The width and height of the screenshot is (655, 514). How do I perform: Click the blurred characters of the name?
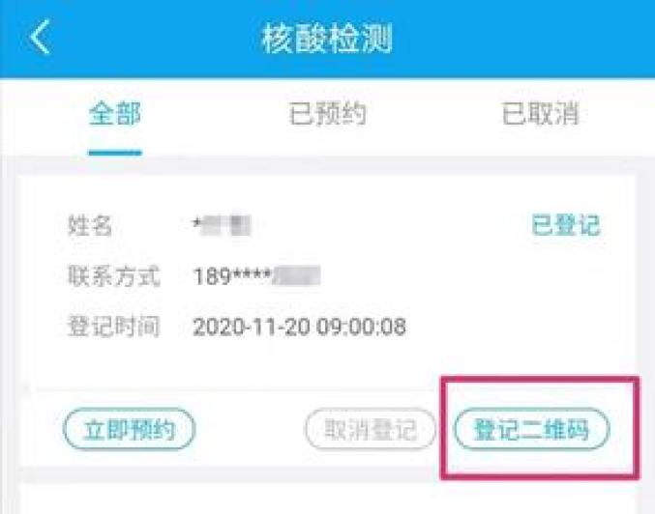(x=225, y=226)
